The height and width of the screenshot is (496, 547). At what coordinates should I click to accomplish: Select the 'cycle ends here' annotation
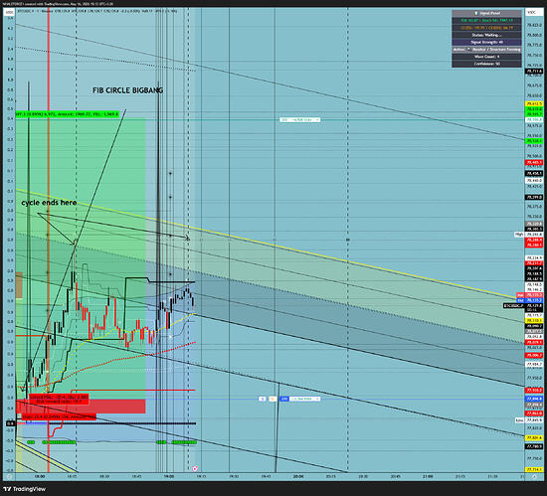tap(49, 203)
